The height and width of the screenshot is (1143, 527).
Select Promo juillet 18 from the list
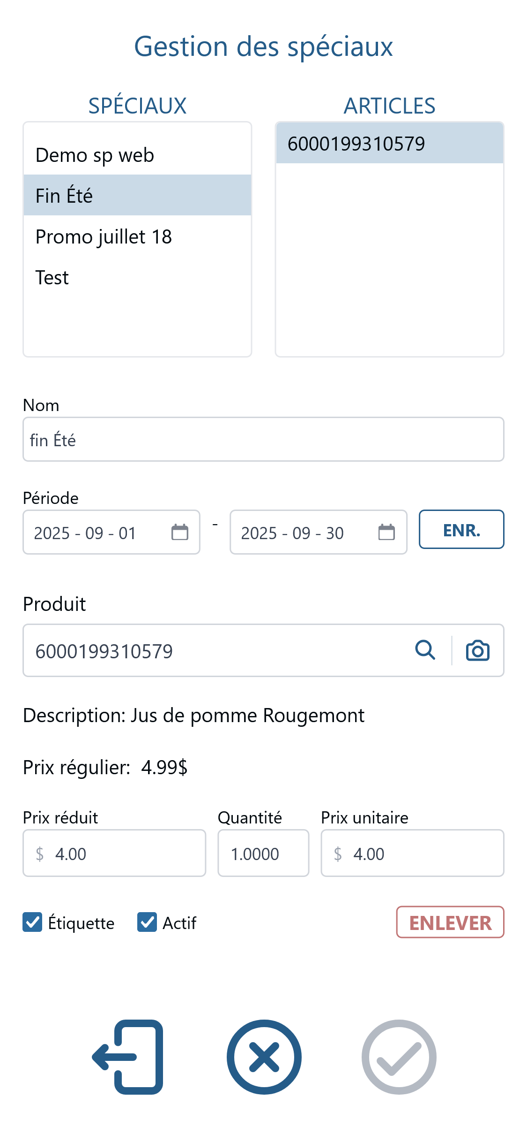pos(137,236)
